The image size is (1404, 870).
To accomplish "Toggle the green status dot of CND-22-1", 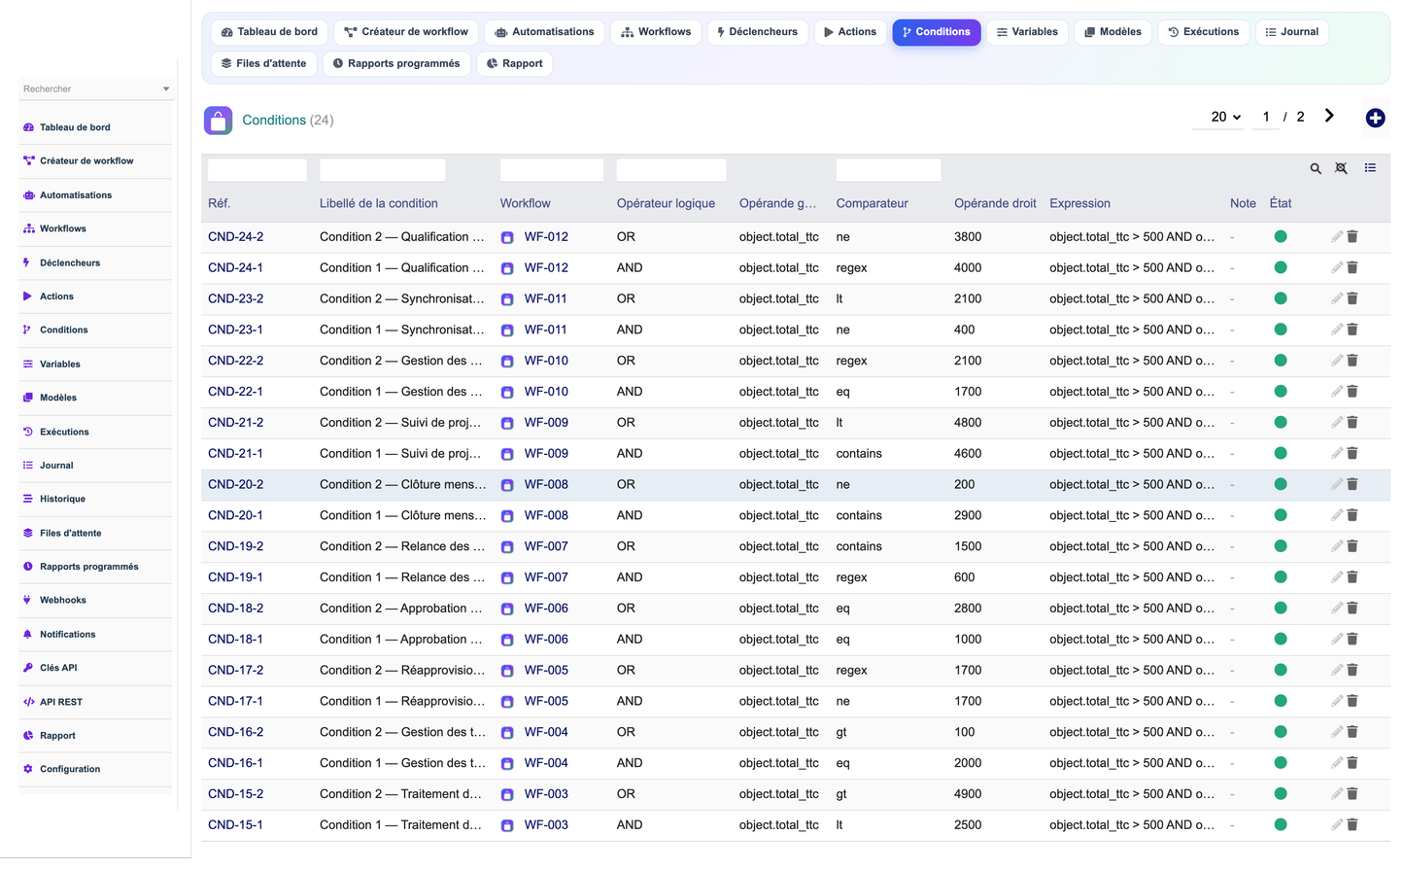I will click(x=1281, y=392).
